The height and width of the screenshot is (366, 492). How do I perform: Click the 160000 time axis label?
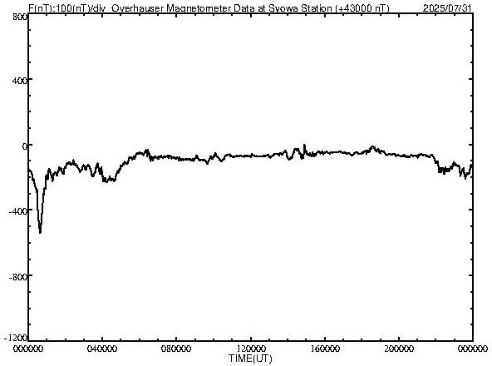tap(325, 349)
